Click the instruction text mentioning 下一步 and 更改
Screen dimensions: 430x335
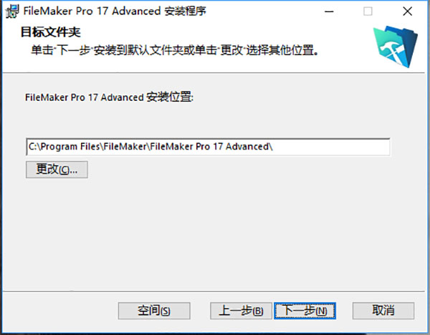175,50
